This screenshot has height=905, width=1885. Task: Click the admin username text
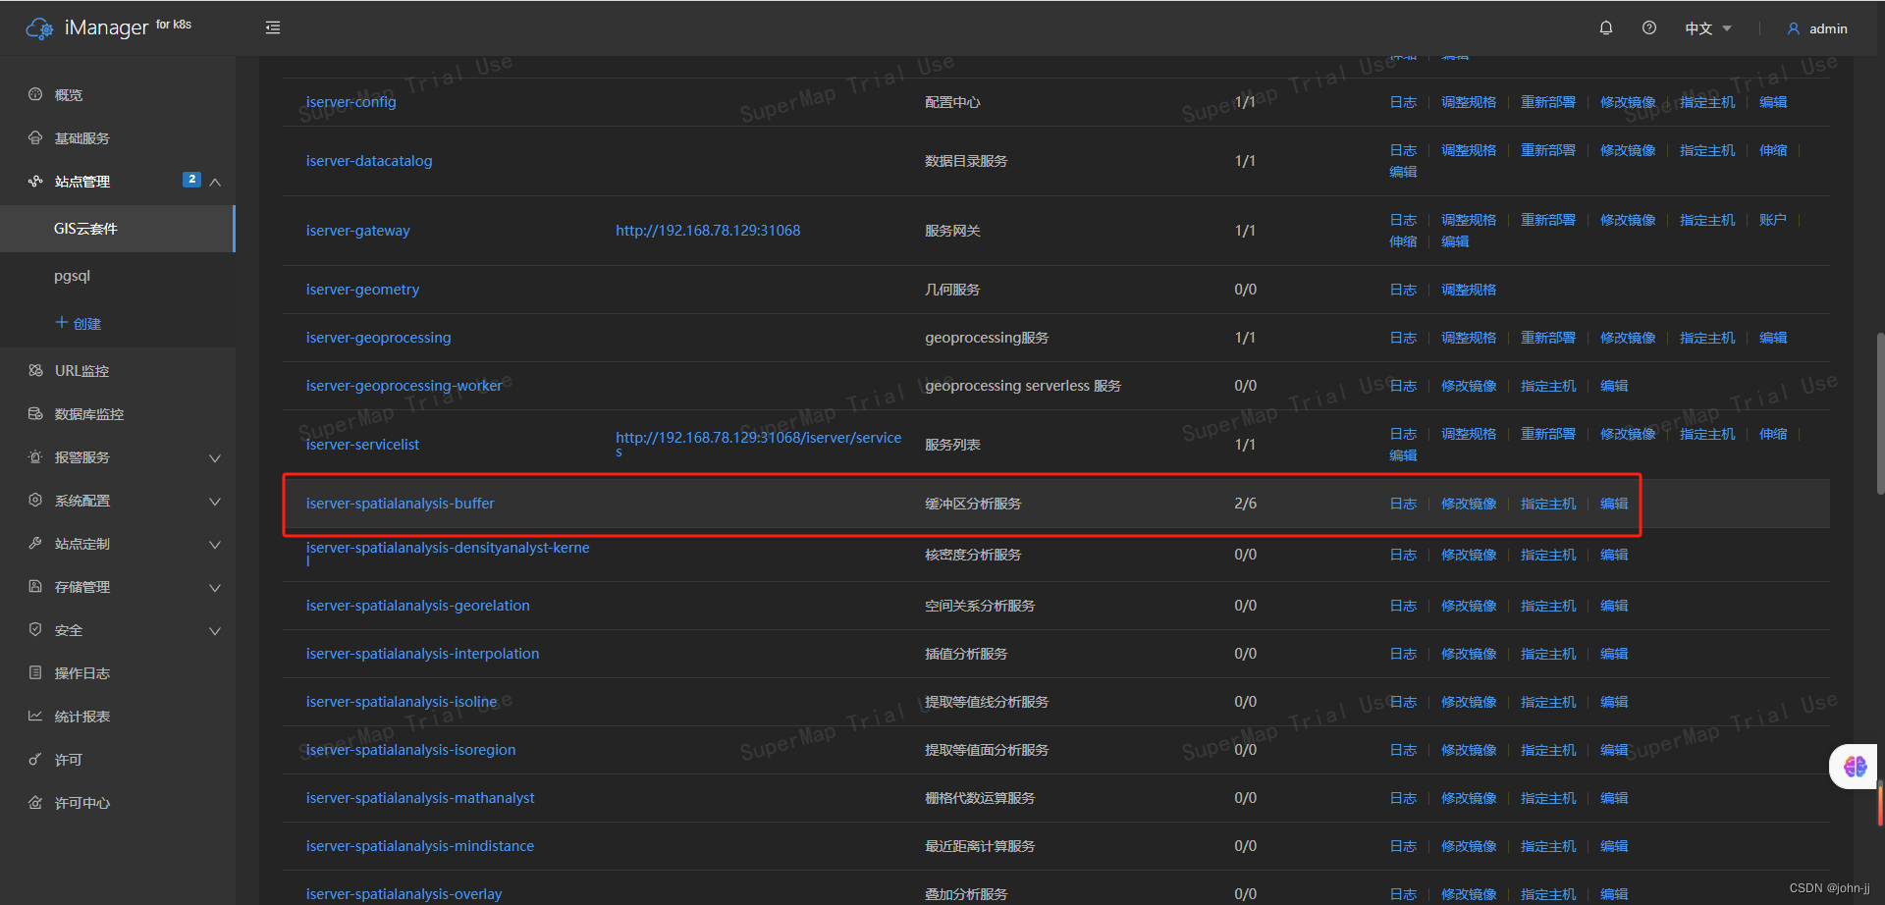pyautogui.click(x=1828, y=28)
